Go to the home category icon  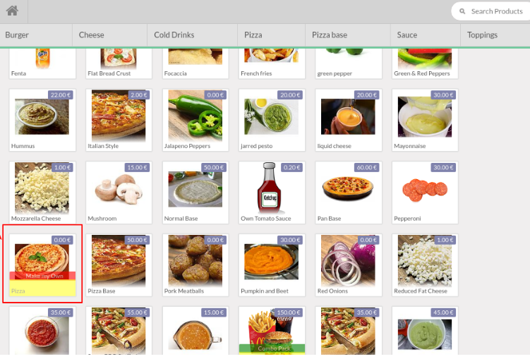[12, 11]
